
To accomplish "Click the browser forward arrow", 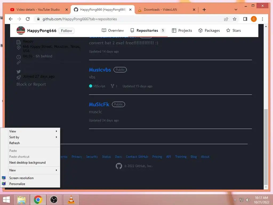I will (19, 19).
